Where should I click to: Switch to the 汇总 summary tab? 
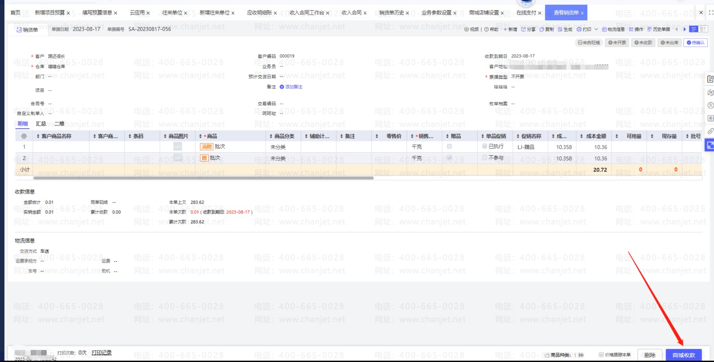point(41,124)
